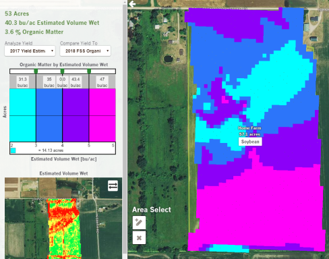
Task: Select the purple chart column
Action: [x=76, y=115]
